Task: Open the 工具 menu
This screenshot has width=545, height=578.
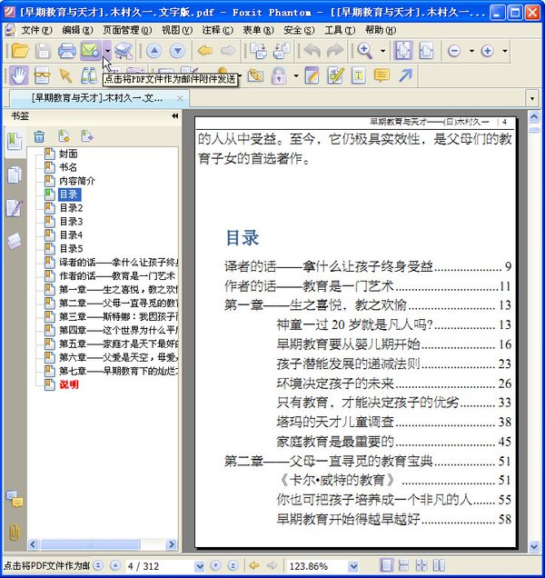Action: [340, 30]
